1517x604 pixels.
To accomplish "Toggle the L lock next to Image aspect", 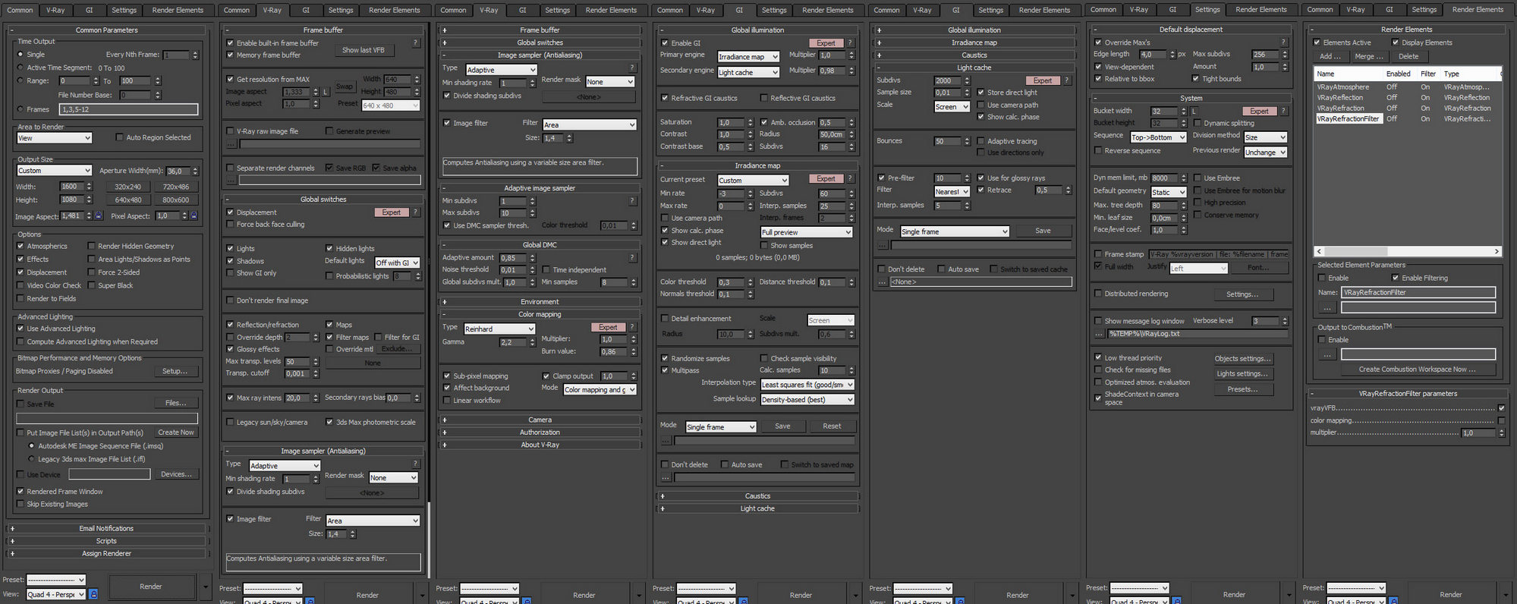I will pos(326,92).
